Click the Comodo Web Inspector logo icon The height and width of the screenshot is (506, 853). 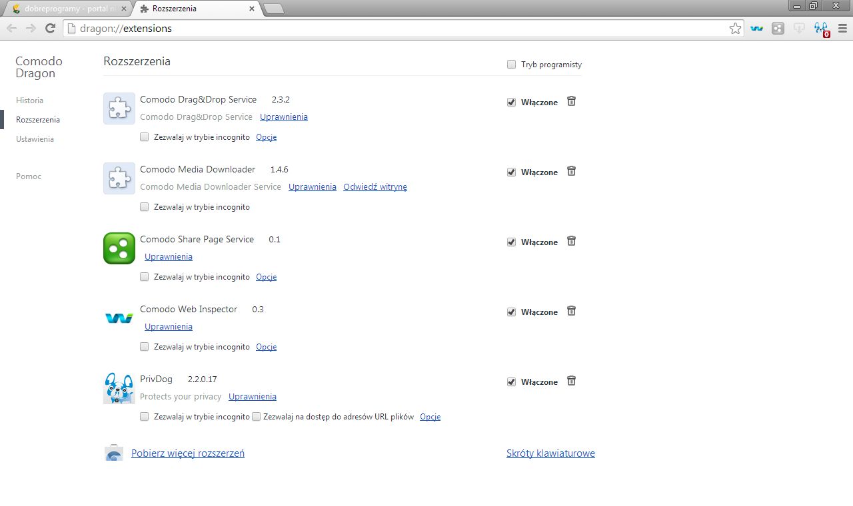coord(119,318)
